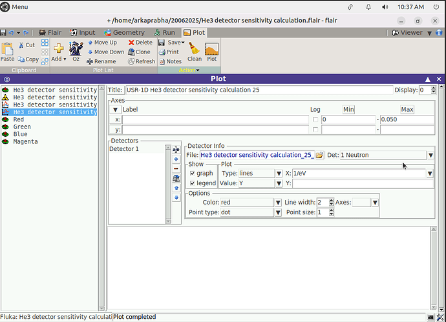Click the redo arrow icon
Screen dimensions: 446x322
pyautogui.click(x=26, y=33)
